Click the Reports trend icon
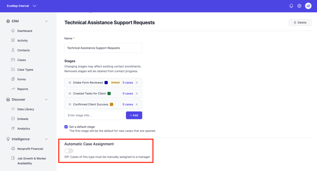Screen dimensions: 317x171 point(13,89)
